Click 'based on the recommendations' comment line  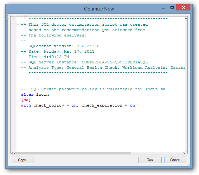83,30
